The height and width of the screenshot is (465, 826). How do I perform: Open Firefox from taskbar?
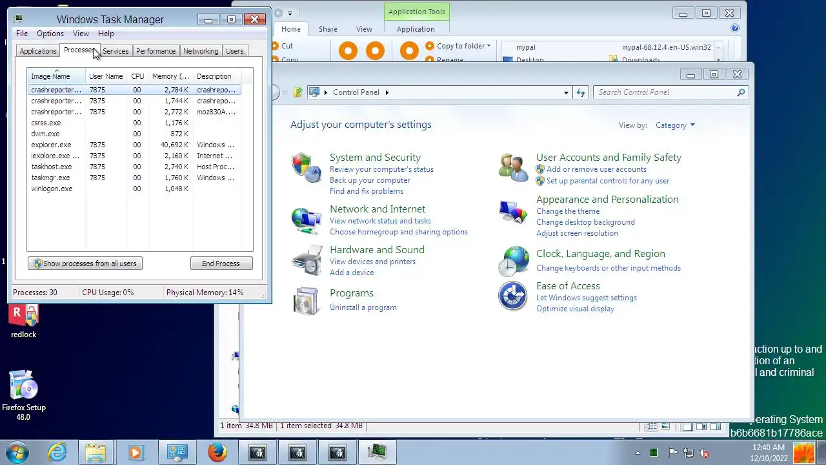click(x=217, y=452)
